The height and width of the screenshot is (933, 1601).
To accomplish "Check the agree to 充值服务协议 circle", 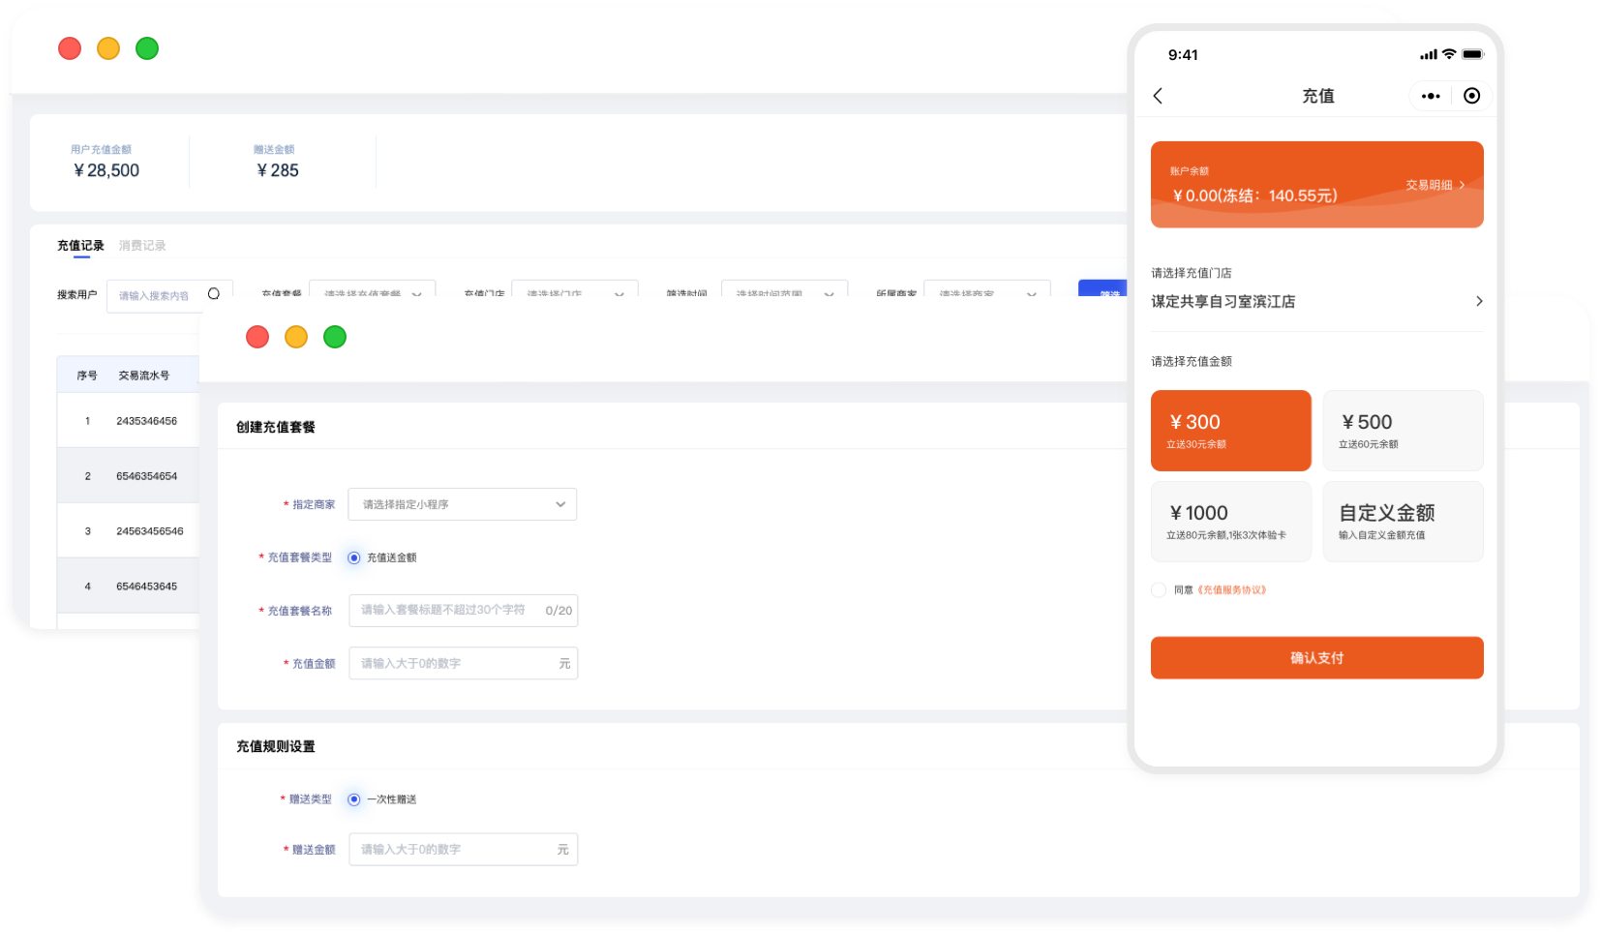I will (x=1159, y=590).
